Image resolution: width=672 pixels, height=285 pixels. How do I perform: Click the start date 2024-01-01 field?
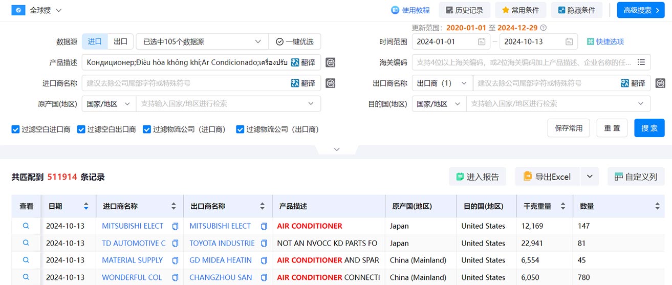(451, 41)
